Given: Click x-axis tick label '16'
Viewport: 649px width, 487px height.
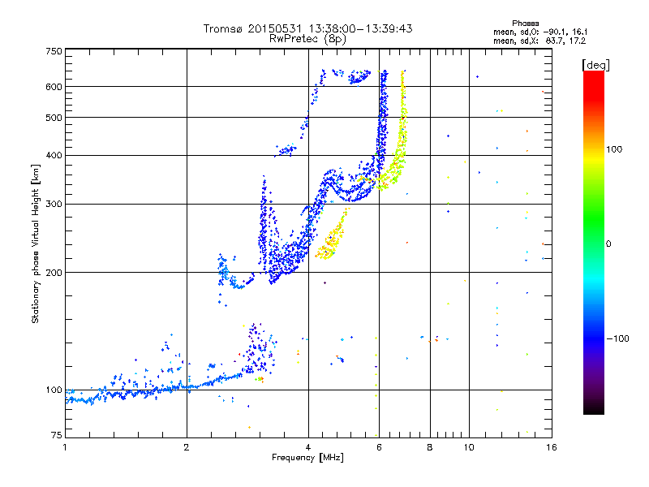Looking at the screenshot, I should (x=552, y=447).
